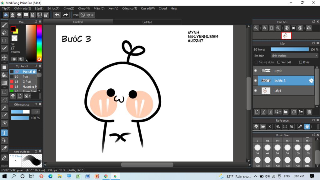320x180 pixels.
Task: Select the hand tool in Reference panel
Action: pos(307,127)
